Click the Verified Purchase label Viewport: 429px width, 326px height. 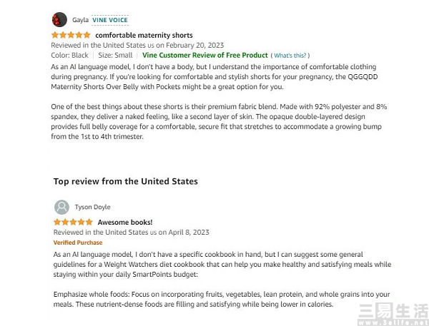coord(78,243)
